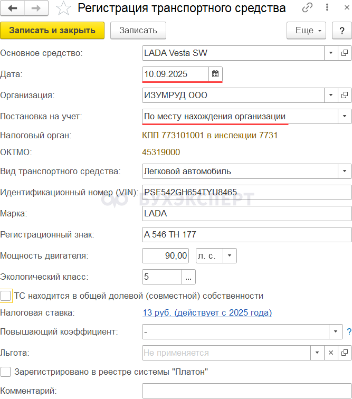352x399 pixels.
Task: Click the Записать button
Action: [138, 31]
